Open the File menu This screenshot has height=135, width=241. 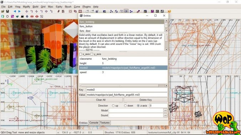[3, 7]
